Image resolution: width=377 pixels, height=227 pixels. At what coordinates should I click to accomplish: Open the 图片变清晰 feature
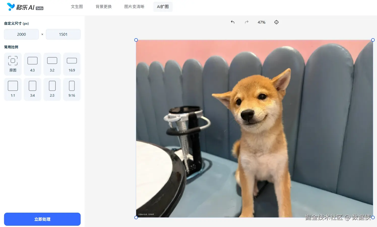[x=134, y=7]
